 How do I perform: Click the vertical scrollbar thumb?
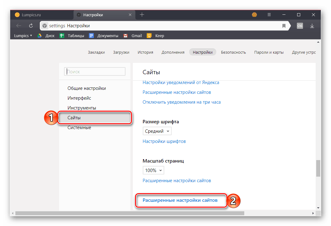[318, 168]
